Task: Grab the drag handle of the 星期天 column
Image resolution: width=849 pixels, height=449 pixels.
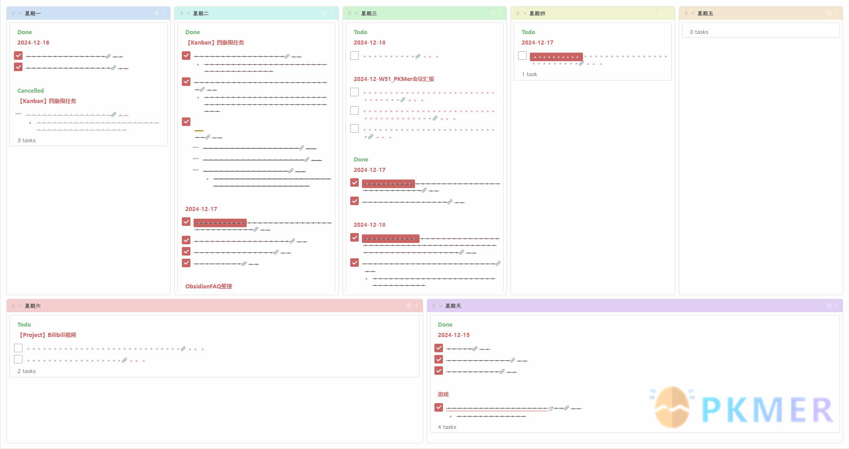Action: click(x=434, y=306)
